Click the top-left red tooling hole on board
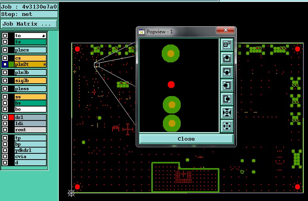This screenshot has height=201, width=308. [x=77, y=49]
